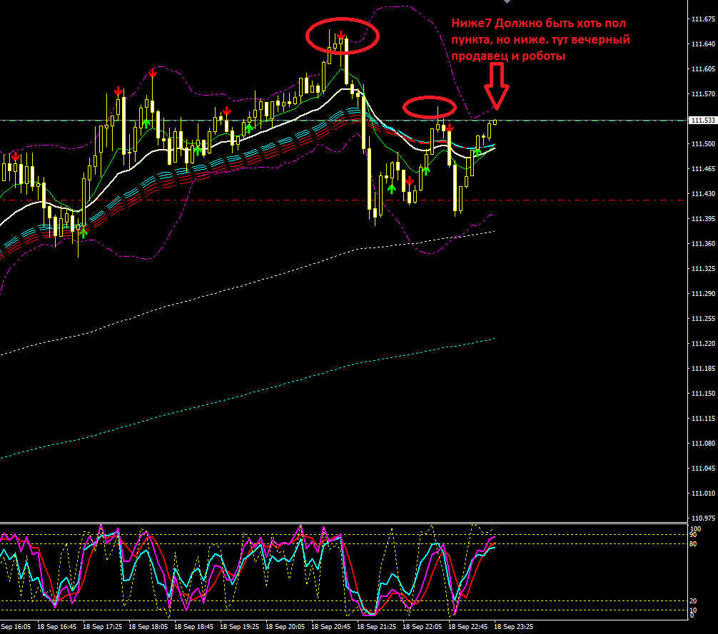Click the oscillator level label 10

tap(693, 610)
